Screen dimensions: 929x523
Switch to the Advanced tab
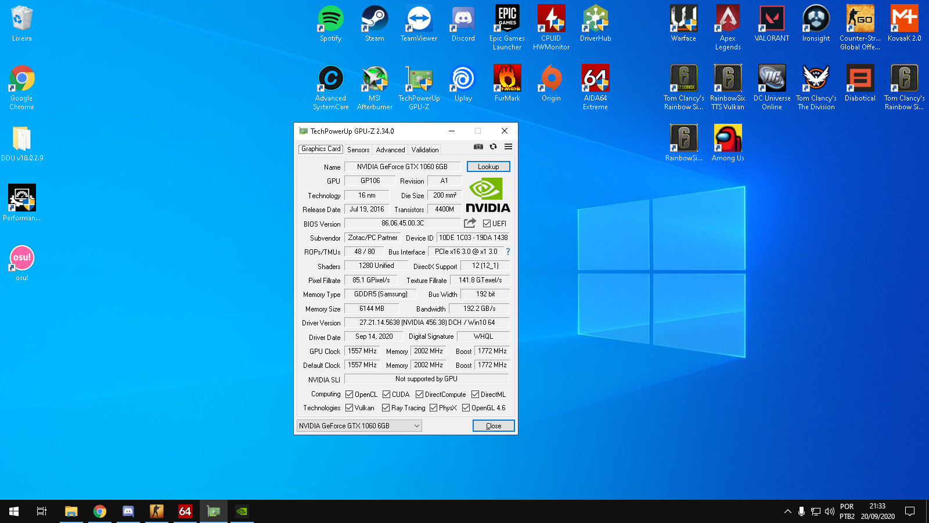pyautogui.click(x=390, y=149)
